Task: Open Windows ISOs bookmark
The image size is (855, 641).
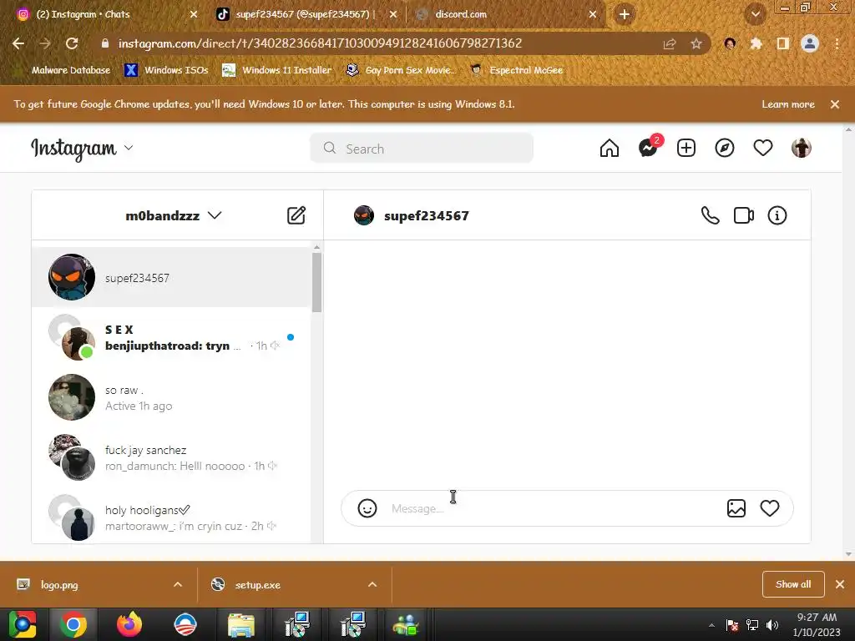Action: click(x=167, y=70)
